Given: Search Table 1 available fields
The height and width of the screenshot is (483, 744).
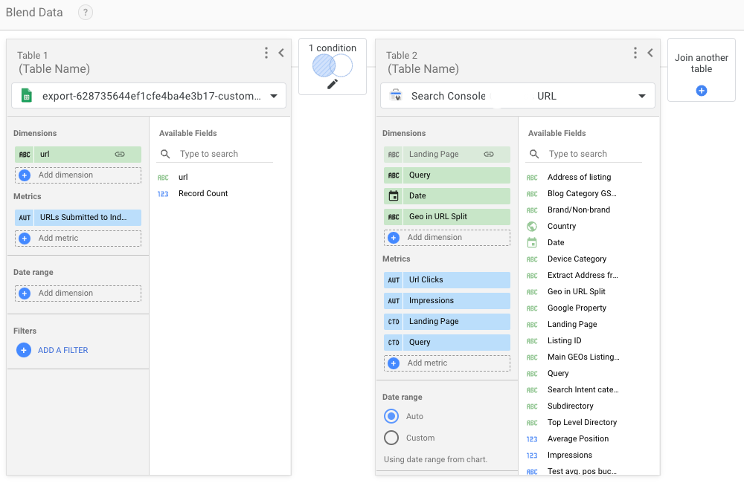Looking at the screenshot, I should coord(214,154).
